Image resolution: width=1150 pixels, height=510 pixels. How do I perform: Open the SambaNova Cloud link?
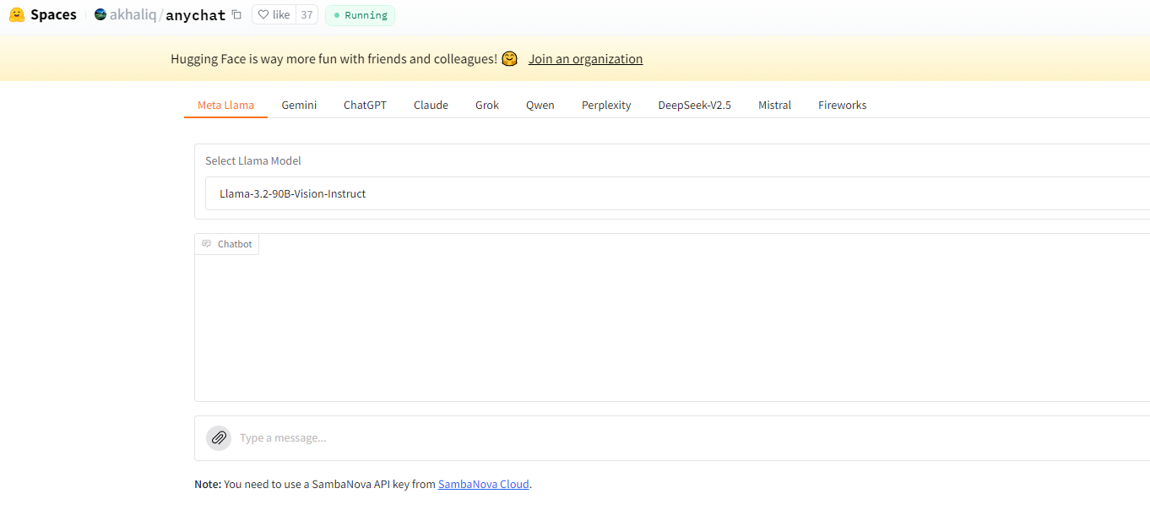click(484, 484)
